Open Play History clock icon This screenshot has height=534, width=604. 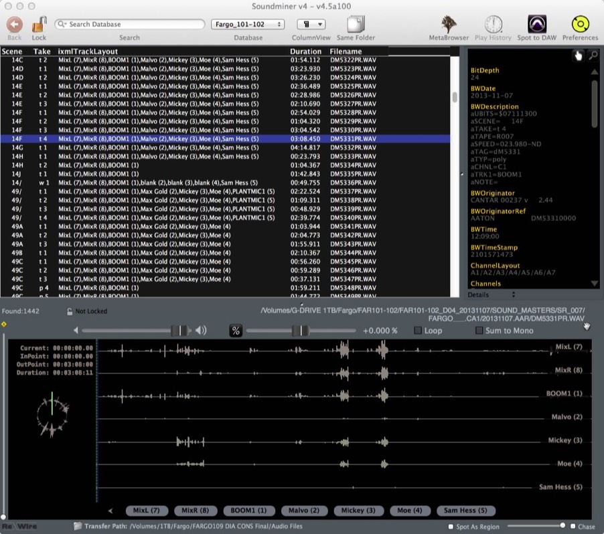[x=493, y=24]
